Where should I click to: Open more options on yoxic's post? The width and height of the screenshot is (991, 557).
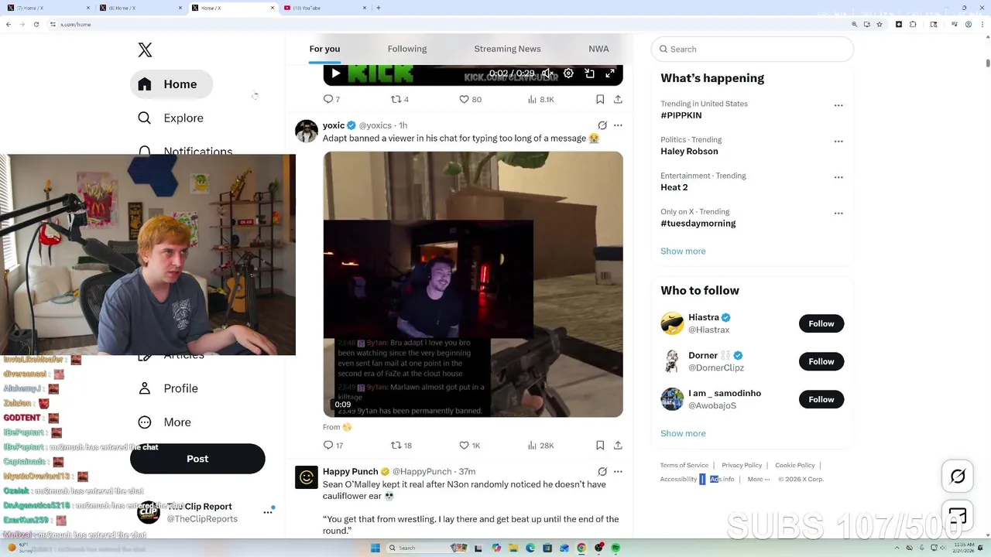(x=618, y=125)
